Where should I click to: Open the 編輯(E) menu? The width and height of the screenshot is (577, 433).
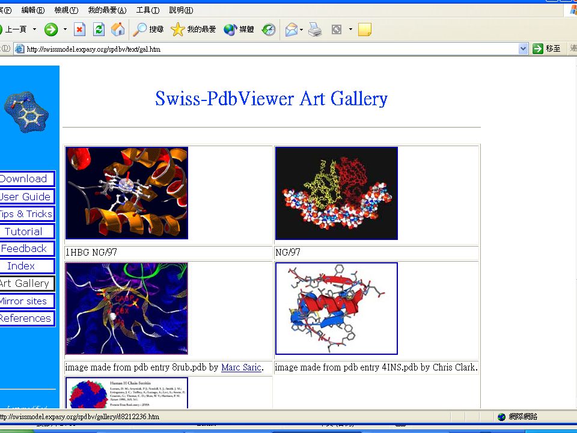tap(33, 10)
